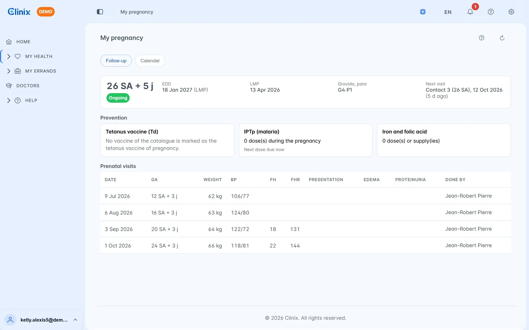
Task: Switch to the Follow-up tab
Action: point(116,61)
